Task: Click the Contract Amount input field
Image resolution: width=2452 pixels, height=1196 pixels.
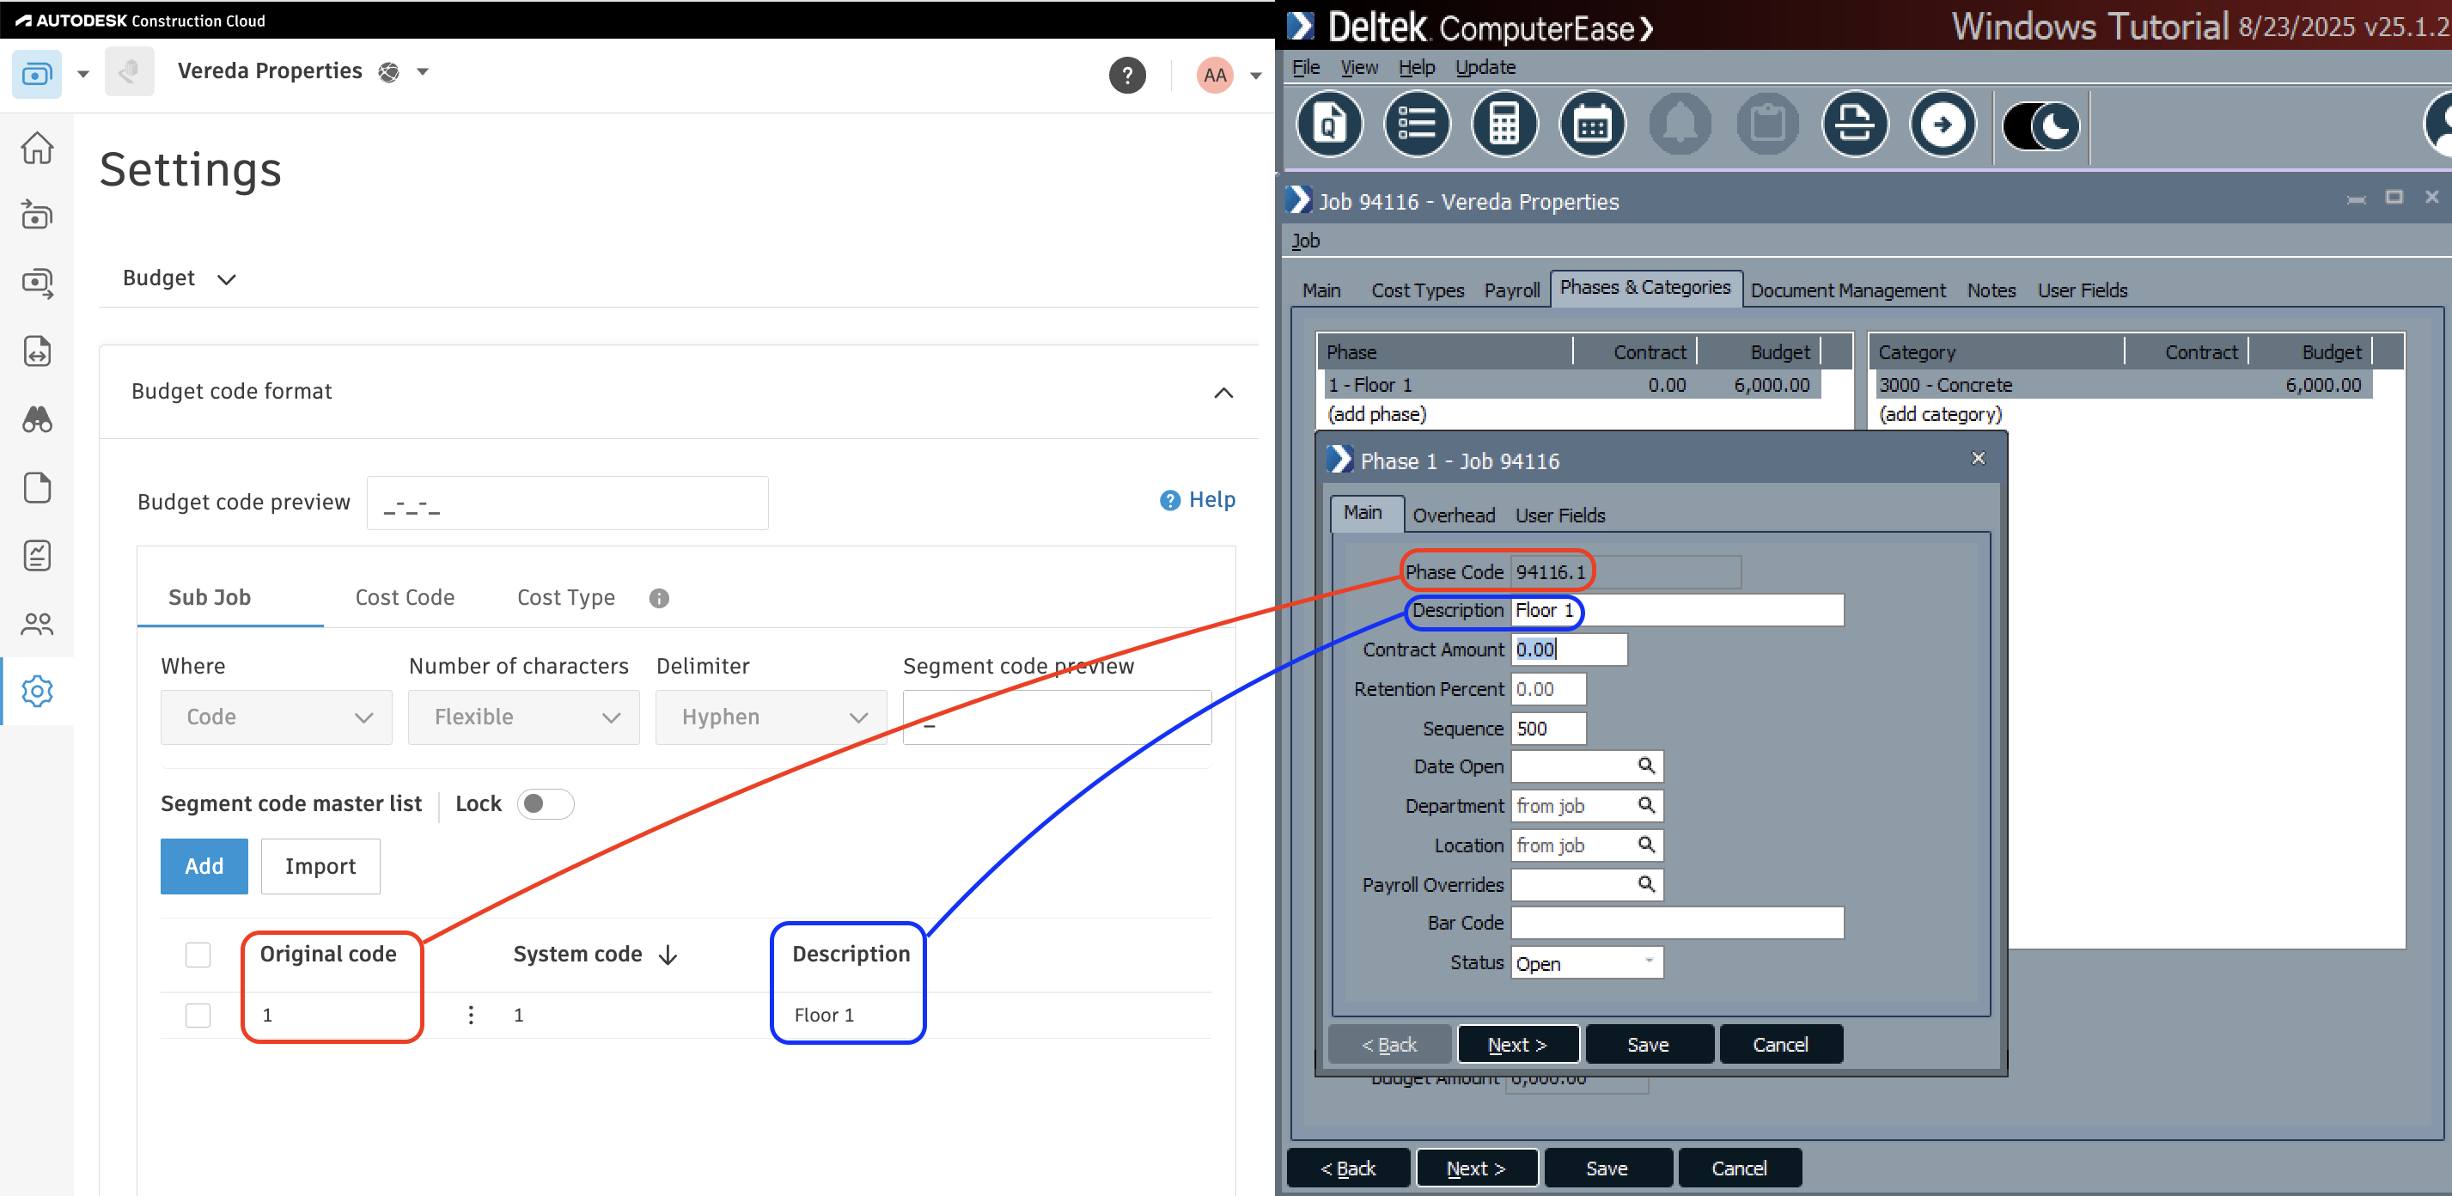Action: (x=1569, y=650)
